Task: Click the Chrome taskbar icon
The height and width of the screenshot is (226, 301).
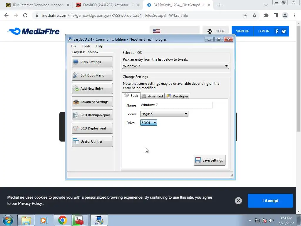Action: click(x=63, y=220)
